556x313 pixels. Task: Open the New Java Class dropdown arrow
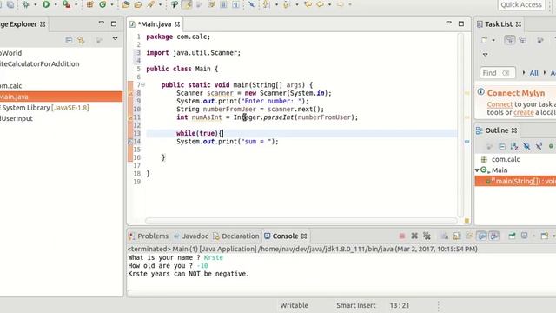(112, 4)
